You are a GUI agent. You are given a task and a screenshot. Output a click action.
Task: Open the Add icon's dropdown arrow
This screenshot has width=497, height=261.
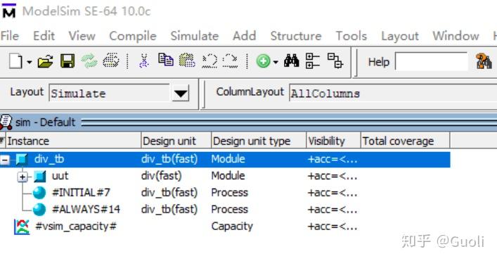click(x=276, y=62)
